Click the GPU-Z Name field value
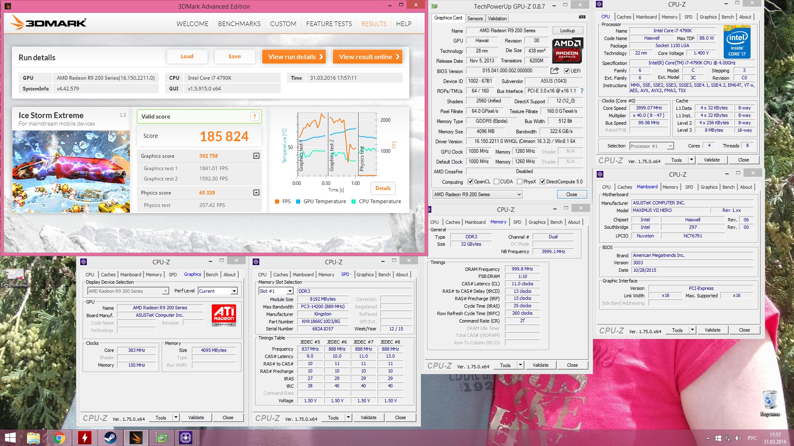794x446 pixels. [x=507, y=31]
